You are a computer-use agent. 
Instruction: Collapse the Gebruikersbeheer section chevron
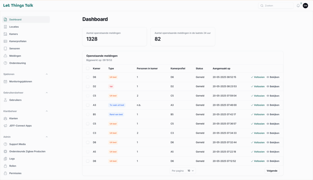tap(47, 93)
